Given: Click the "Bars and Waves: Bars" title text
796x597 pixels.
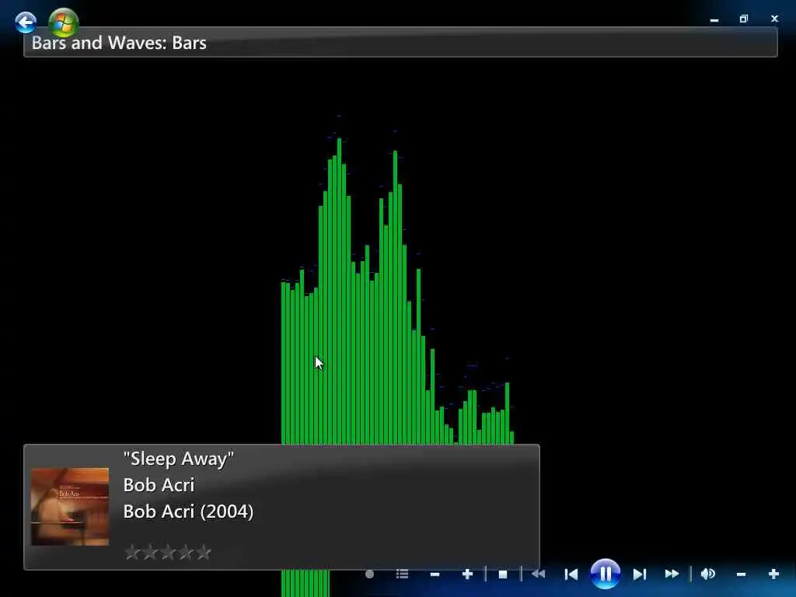Looking at the screenshot, I should tap(119, 43).
